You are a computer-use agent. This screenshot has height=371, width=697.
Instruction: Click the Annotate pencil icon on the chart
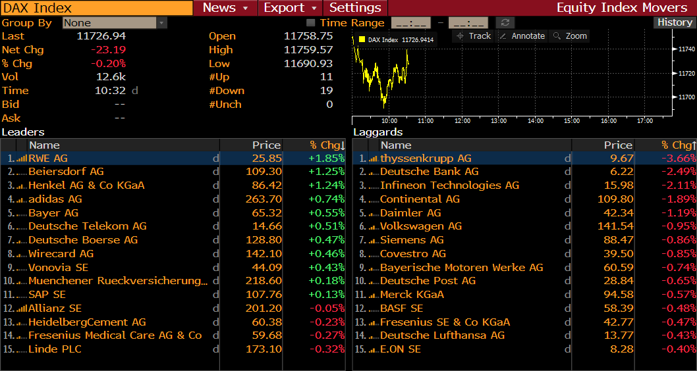[503, 36]
